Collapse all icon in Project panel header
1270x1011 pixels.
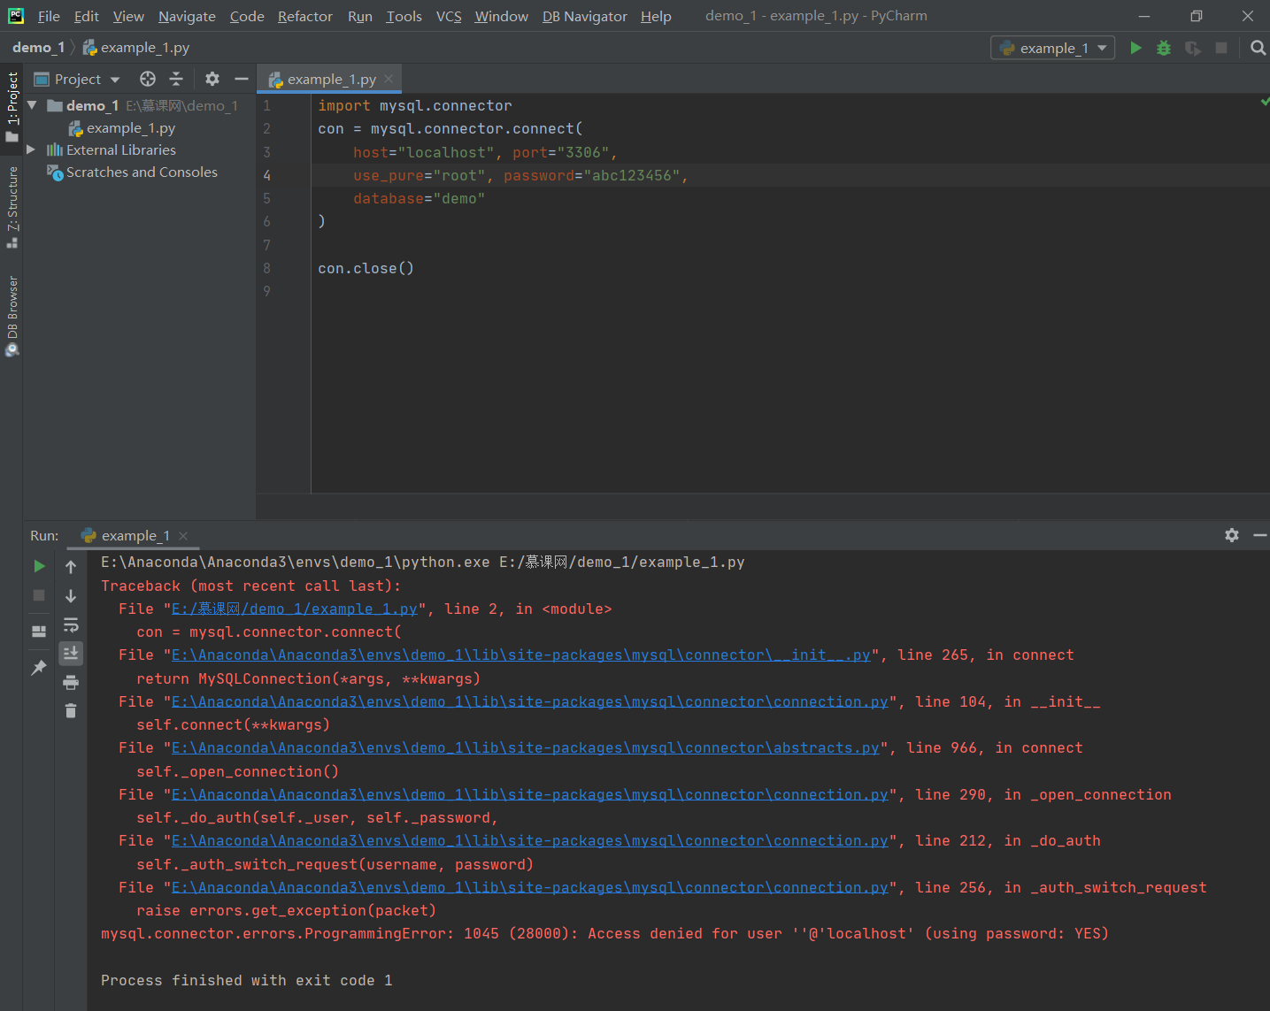(x=176, y=79)
